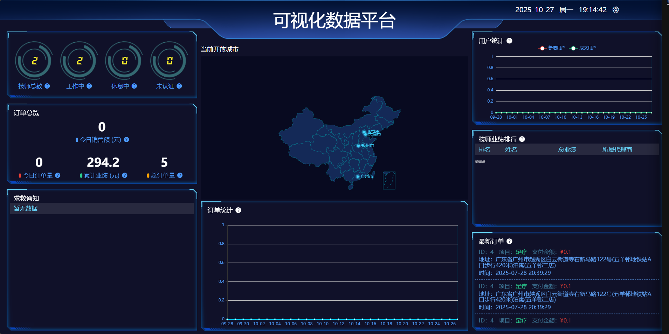669x334 pixels.
Task: Click the 总业绩 column header
Action: coord(567,150)
